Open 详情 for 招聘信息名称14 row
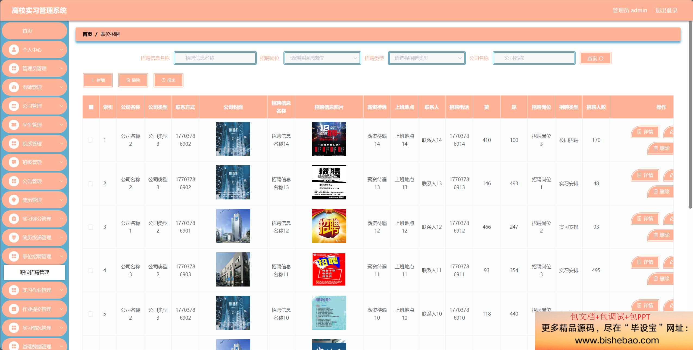The width and height of the screenshot is (693, 350). pyautogui.click(x=645, y=132)
